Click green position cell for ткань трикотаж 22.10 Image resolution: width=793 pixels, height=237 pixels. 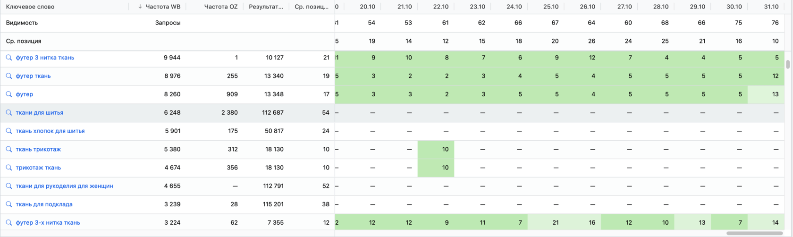(436, 149)
